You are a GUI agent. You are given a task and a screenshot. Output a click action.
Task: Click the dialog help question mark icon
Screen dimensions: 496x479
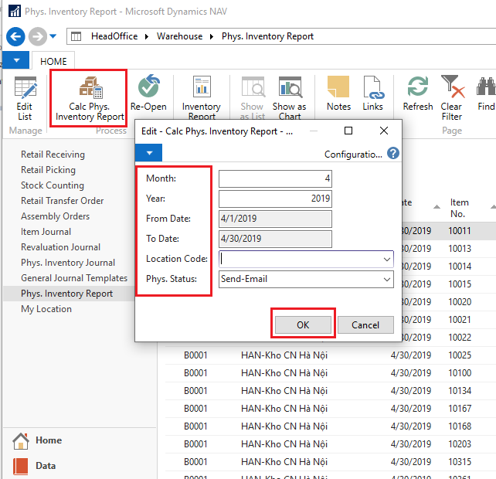393,154
